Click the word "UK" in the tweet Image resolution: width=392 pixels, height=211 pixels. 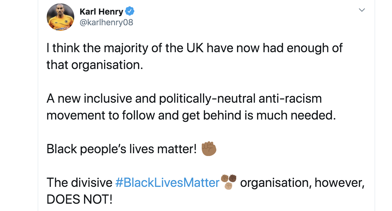(x=193, y=48)
